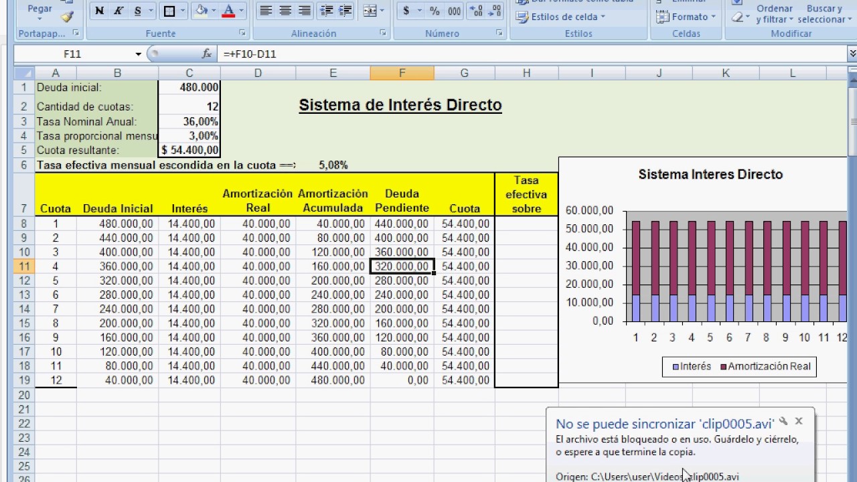Click the cell showing 36,00% annual rate
This screenshot has height=482, width=857.
tap(189, 122)
